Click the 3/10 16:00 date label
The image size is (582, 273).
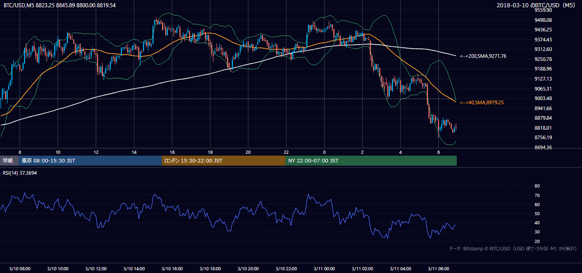click(x=172, y=269)
